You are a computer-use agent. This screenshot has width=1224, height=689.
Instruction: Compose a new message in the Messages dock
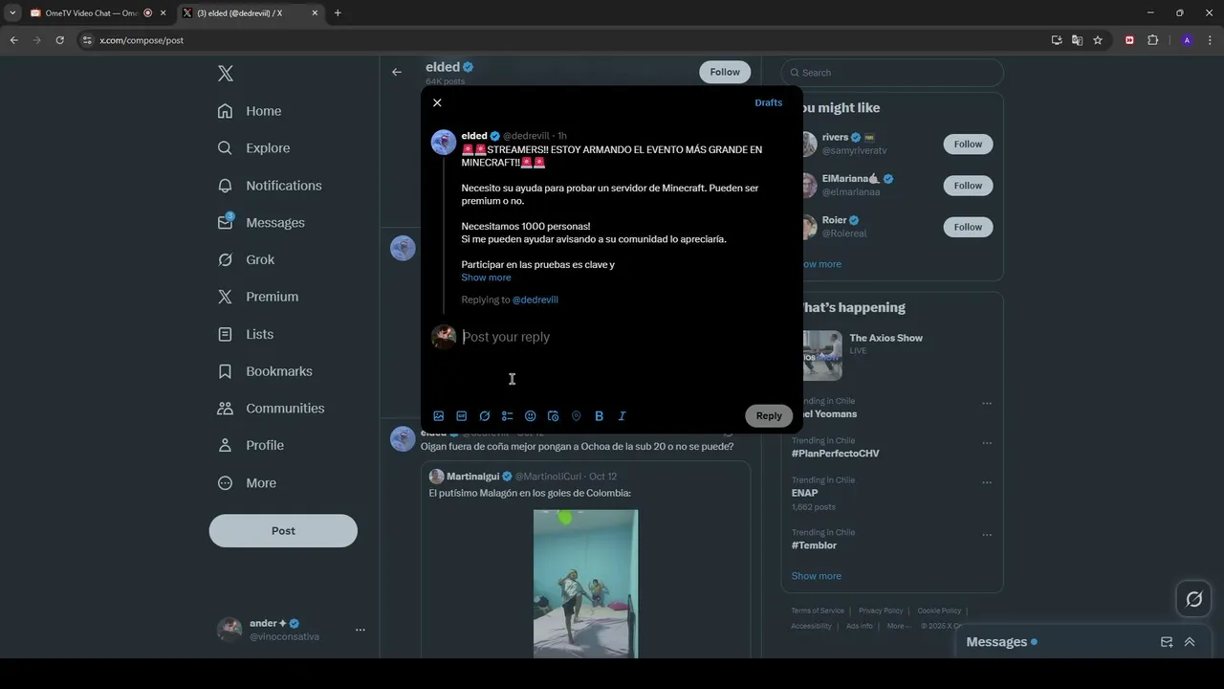pyautogui.click(x=1167, y=642)
